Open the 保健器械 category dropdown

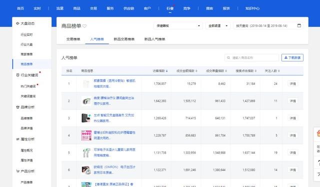click(178, 26)
